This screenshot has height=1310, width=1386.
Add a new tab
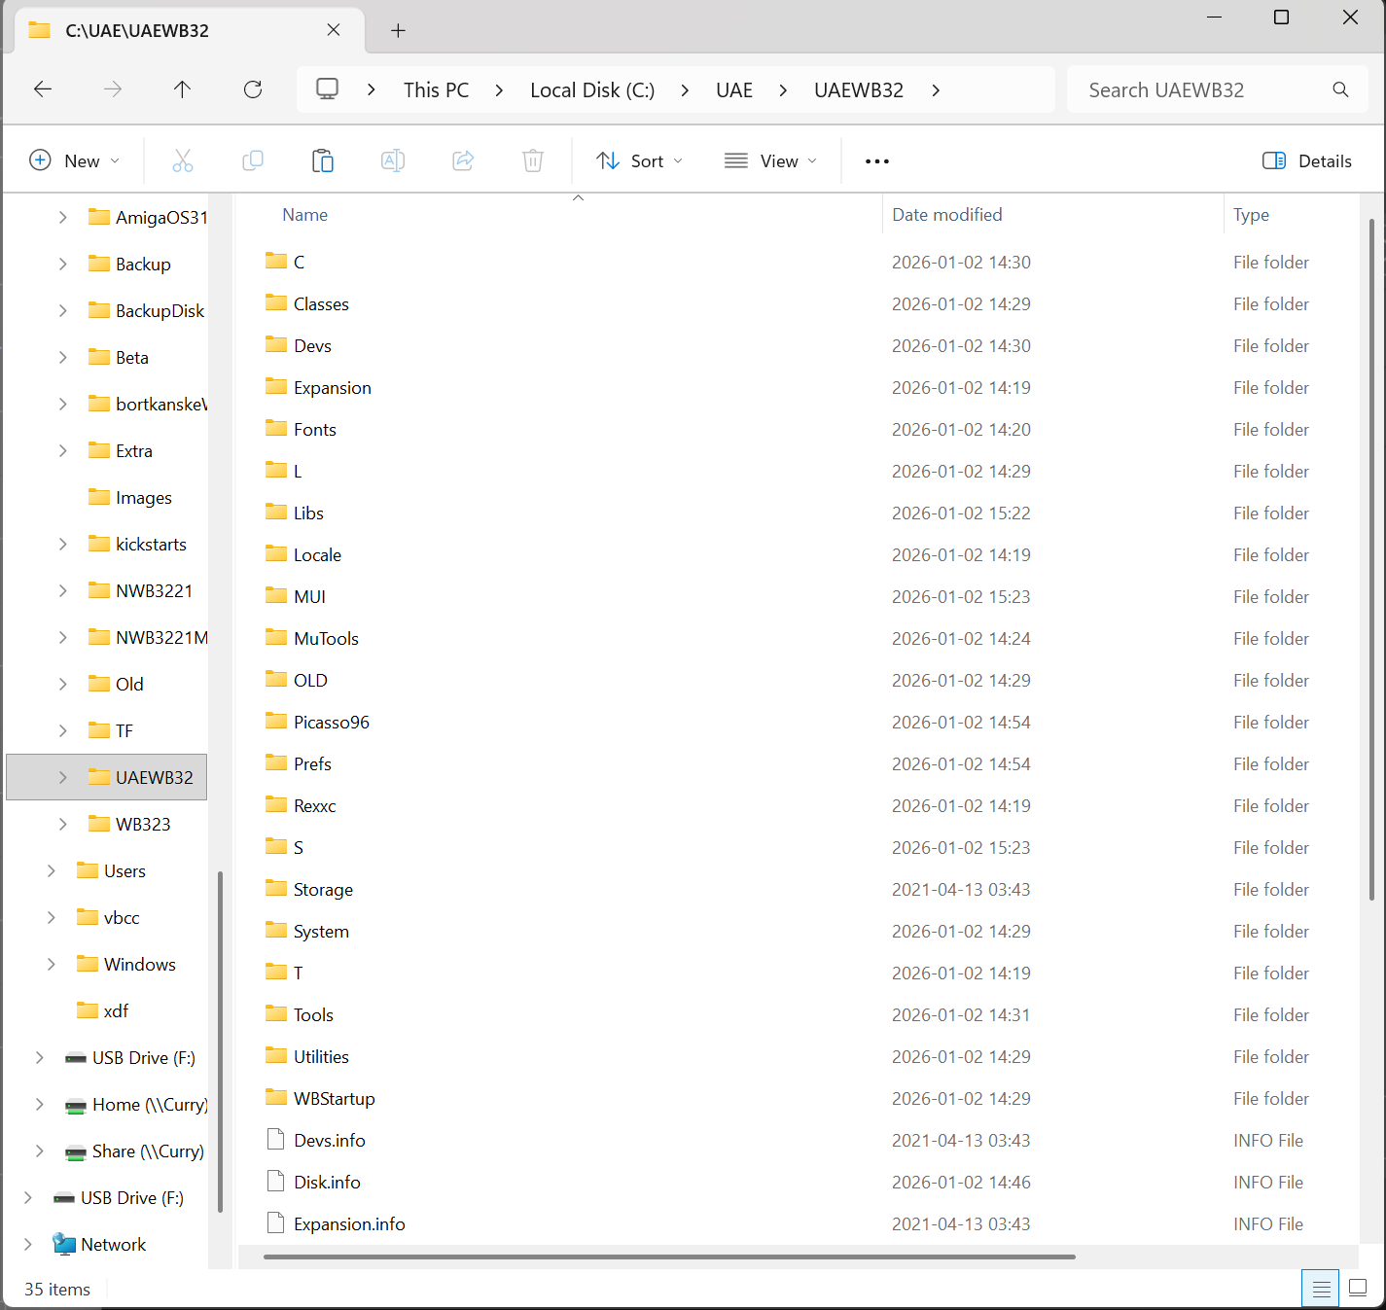pos(398,30)
